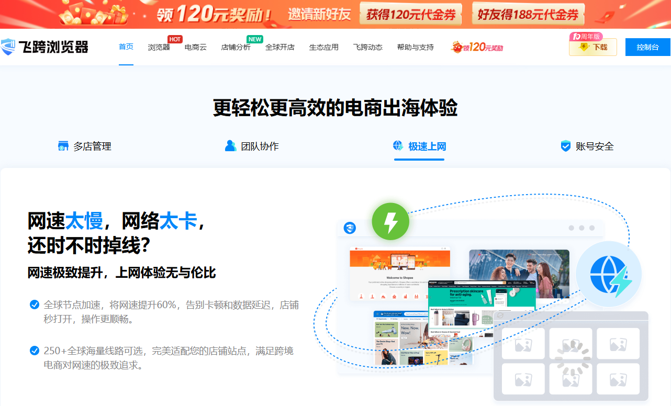Expand the 店铺分析 NEW nav menu
Image resolution: width=671 pixels, height=406 pixels.
click(x=236, y=47)
